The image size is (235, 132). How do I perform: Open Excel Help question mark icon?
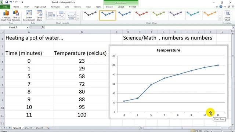click(221, 7)
